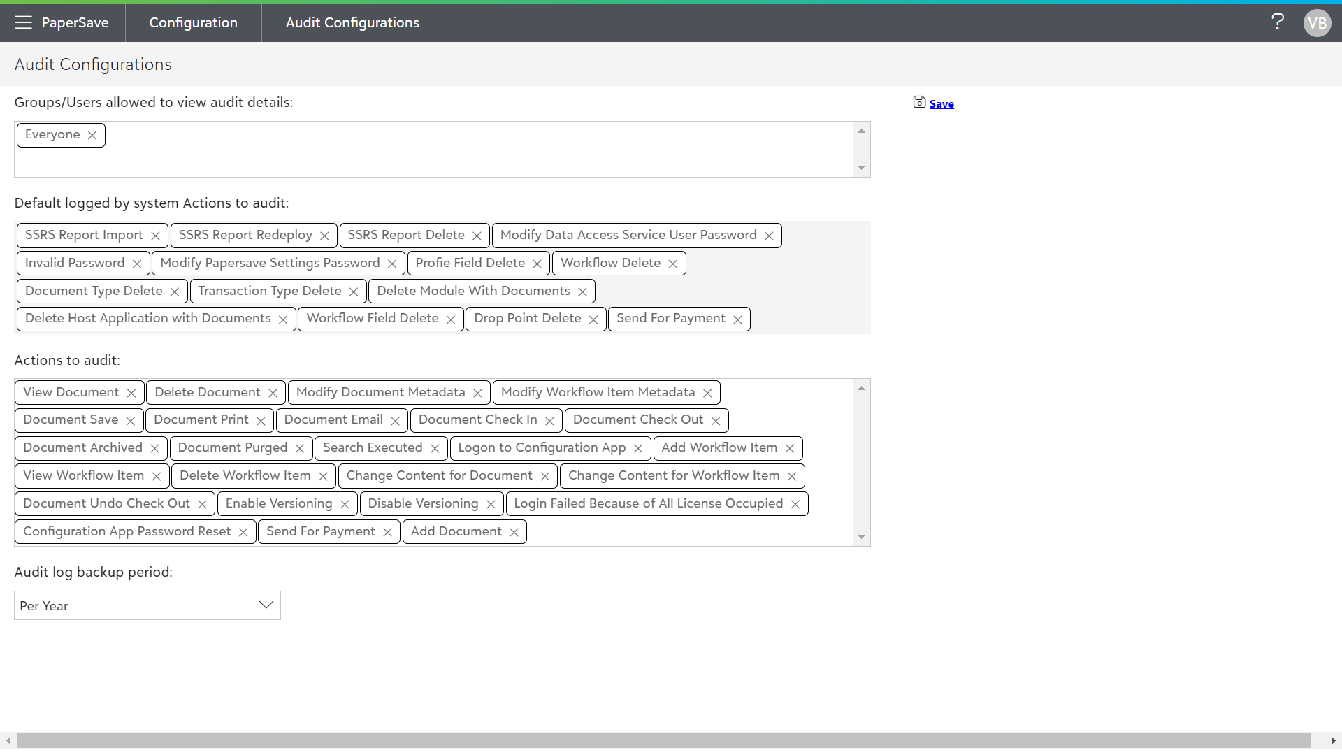Remove the Enable Versioning action tag
Viewport: 1342px width, 755px height.
click(x=345, y=504)
